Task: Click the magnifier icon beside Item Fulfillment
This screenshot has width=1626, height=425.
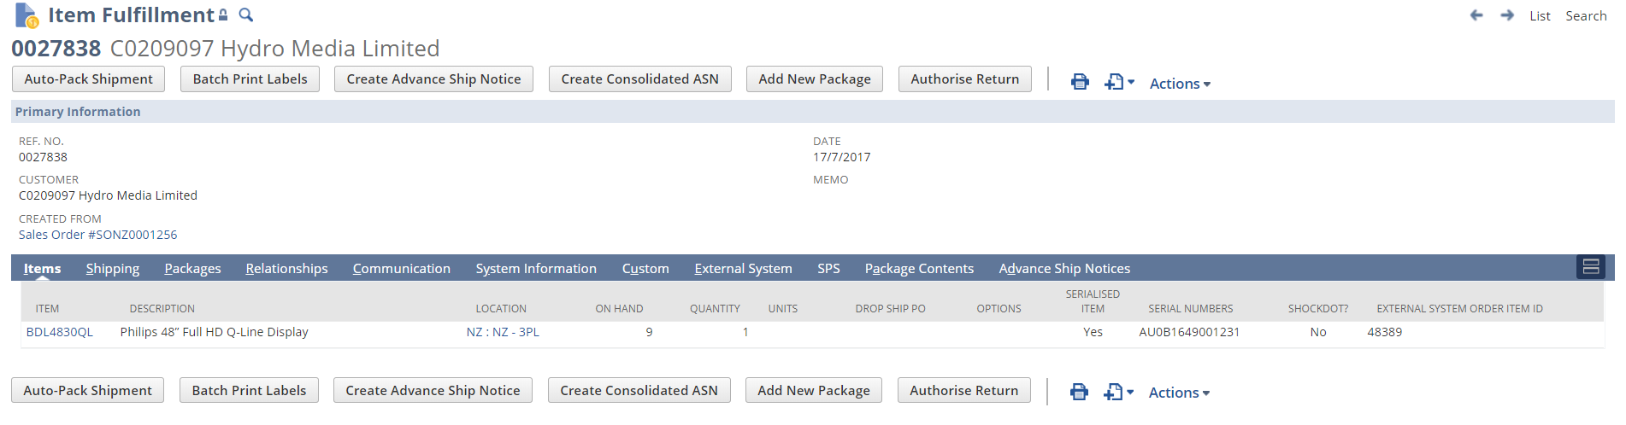Action: click(246, 15)
